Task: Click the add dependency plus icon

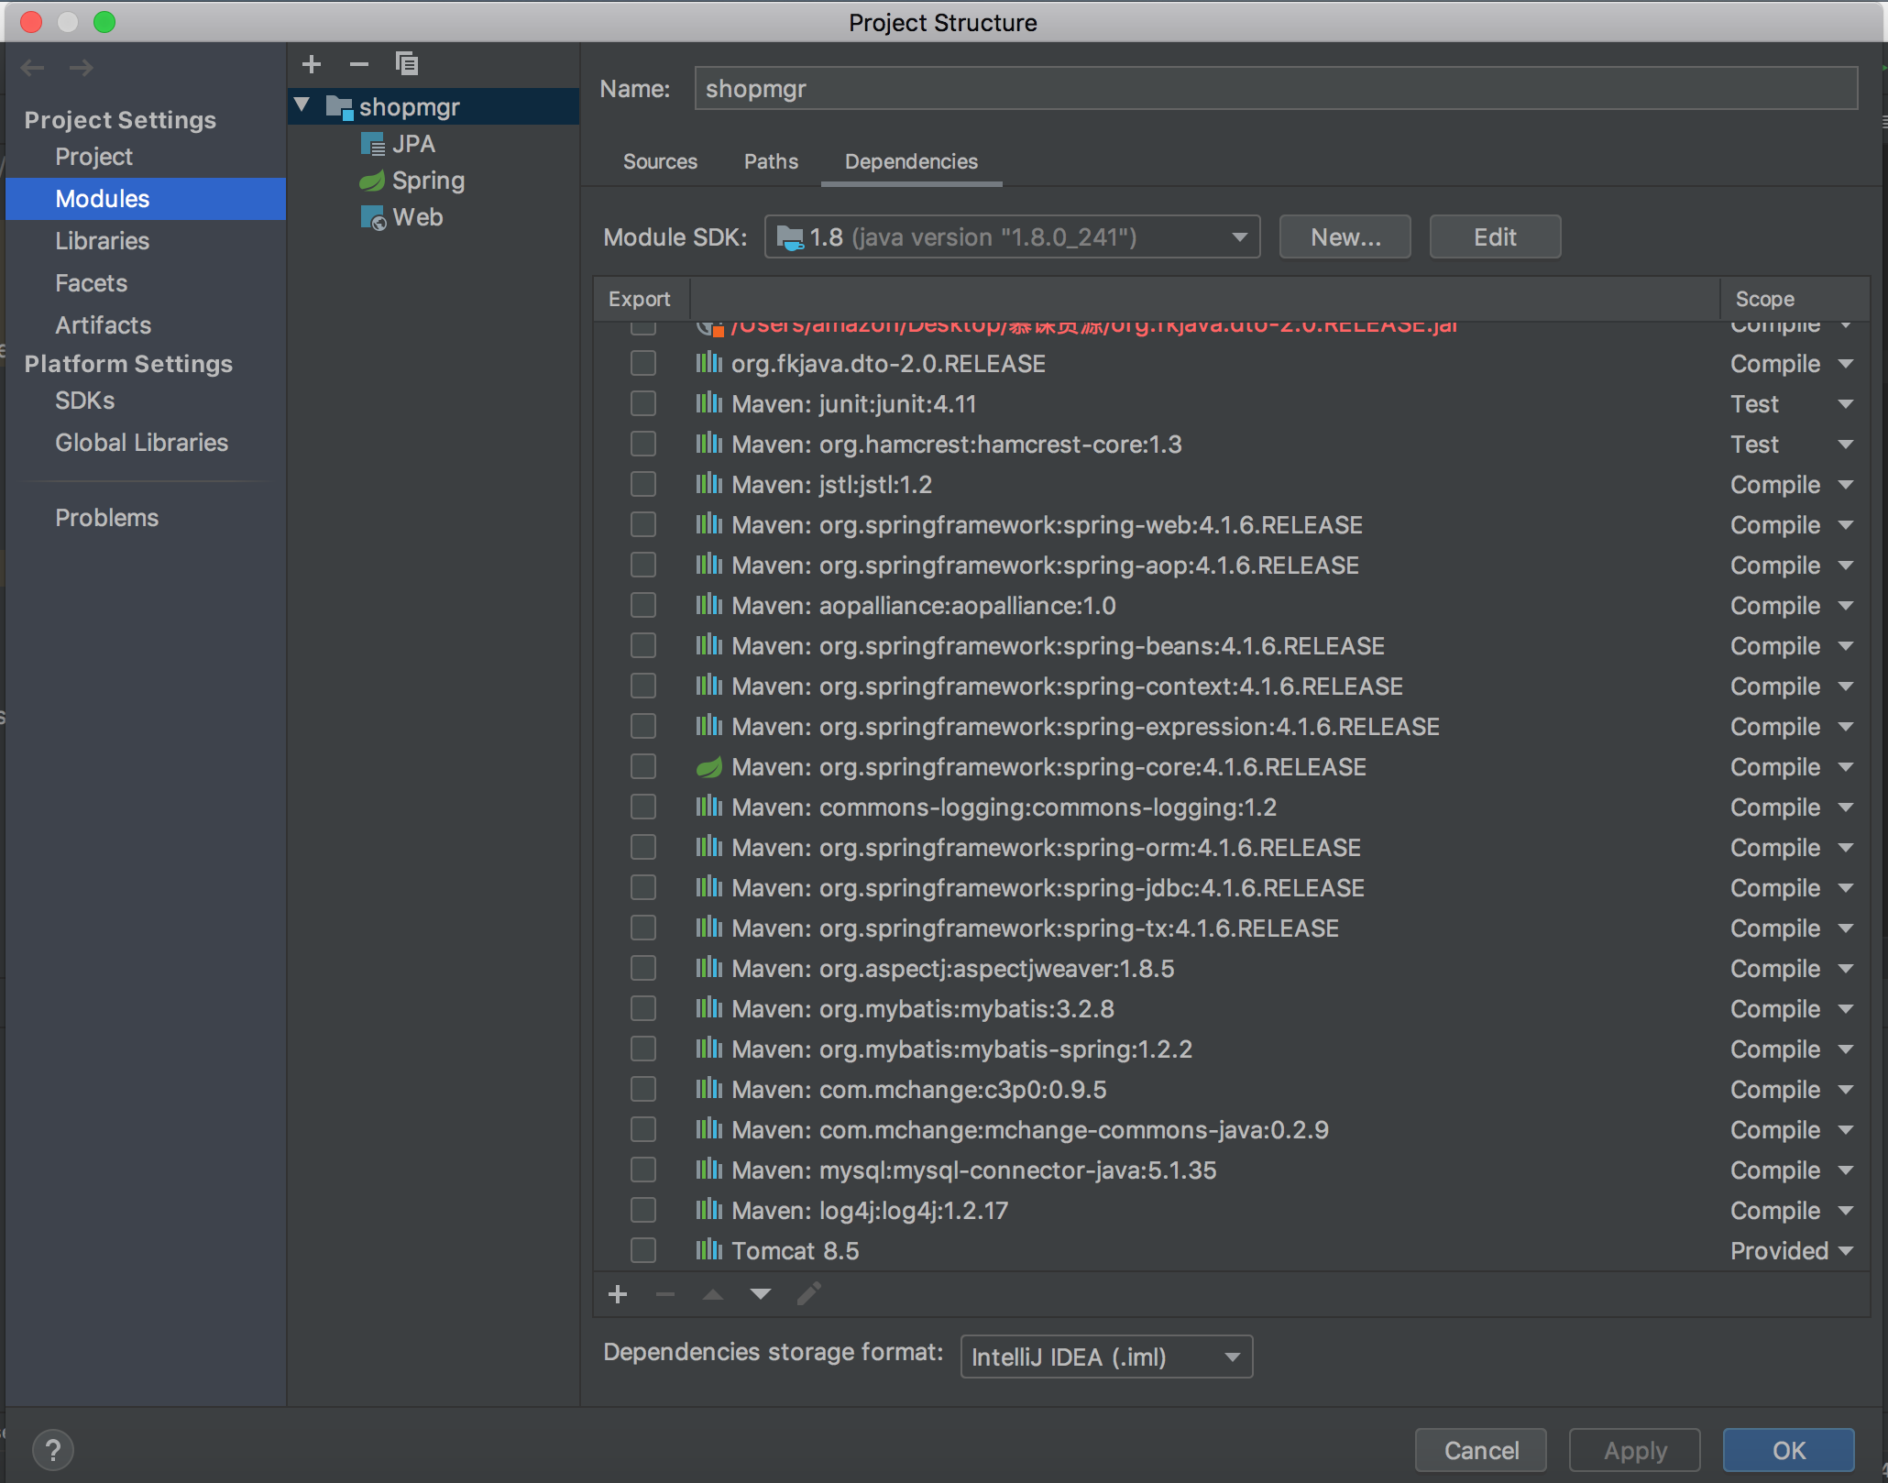Action: pyautogui.click(x=618, y=1294)
